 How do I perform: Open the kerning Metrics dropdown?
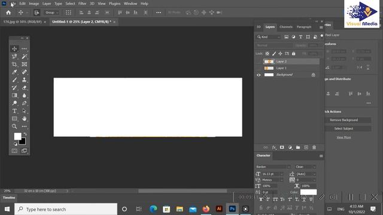281,180
